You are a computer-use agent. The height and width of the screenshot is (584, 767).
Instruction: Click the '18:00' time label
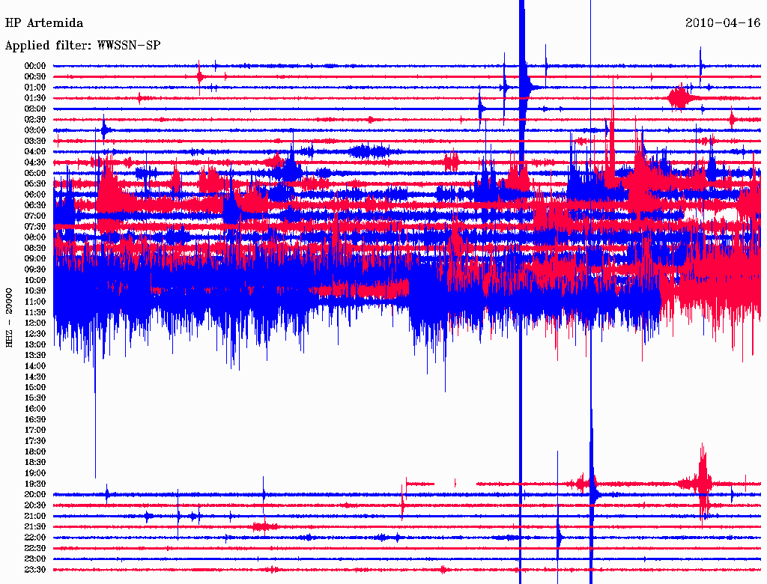coord(35,452)
